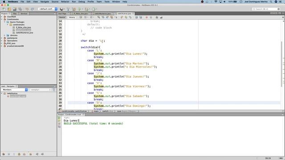Switch to the Projects tab
This screenshot has height=160, width=285.
5,14
